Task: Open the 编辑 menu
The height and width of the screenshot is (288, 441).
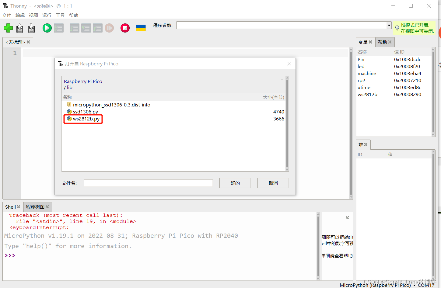Action: [x=20, y=15]
